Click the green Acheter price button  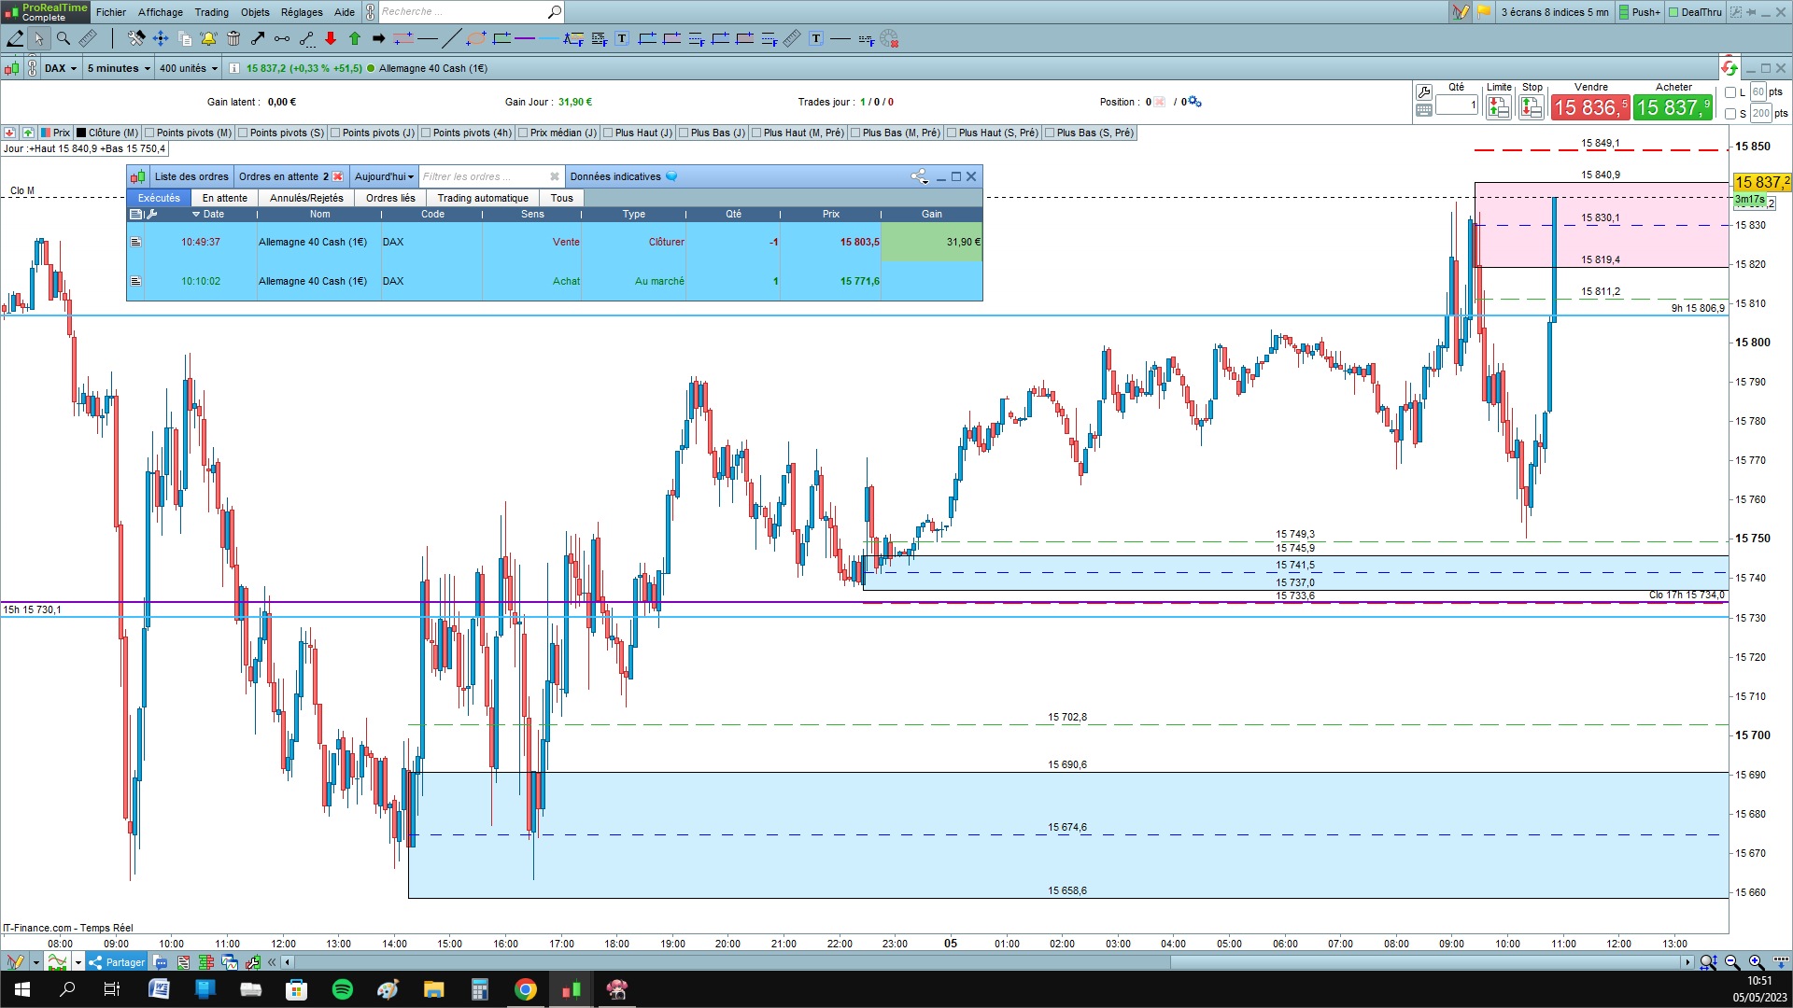[1673, 107]
